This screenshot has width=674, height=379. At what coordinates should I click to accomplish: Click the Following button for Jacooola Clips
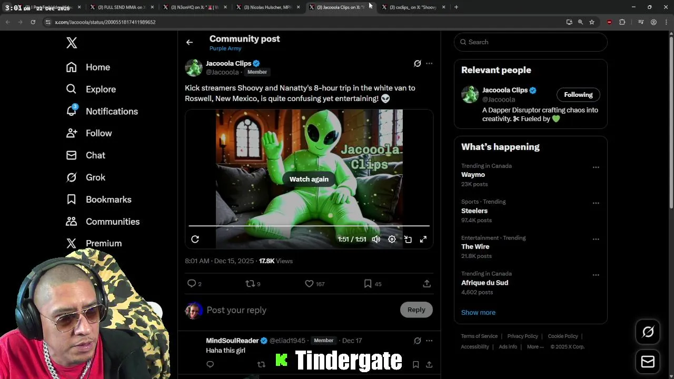578,95
